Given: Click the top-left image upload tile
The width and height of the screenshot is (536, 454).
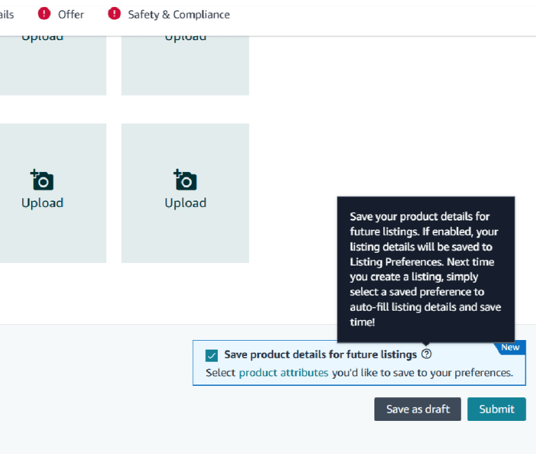Looking at the screenshot, I should point(53,66).
